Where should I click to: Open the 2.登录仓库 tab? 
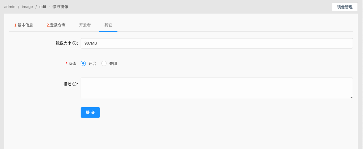click(x=56, y=25)
